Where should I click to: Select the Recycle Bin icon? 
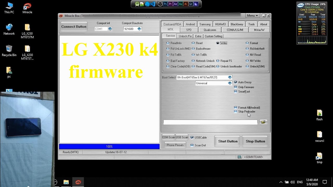pyautogui.click(x=9, y=51)
